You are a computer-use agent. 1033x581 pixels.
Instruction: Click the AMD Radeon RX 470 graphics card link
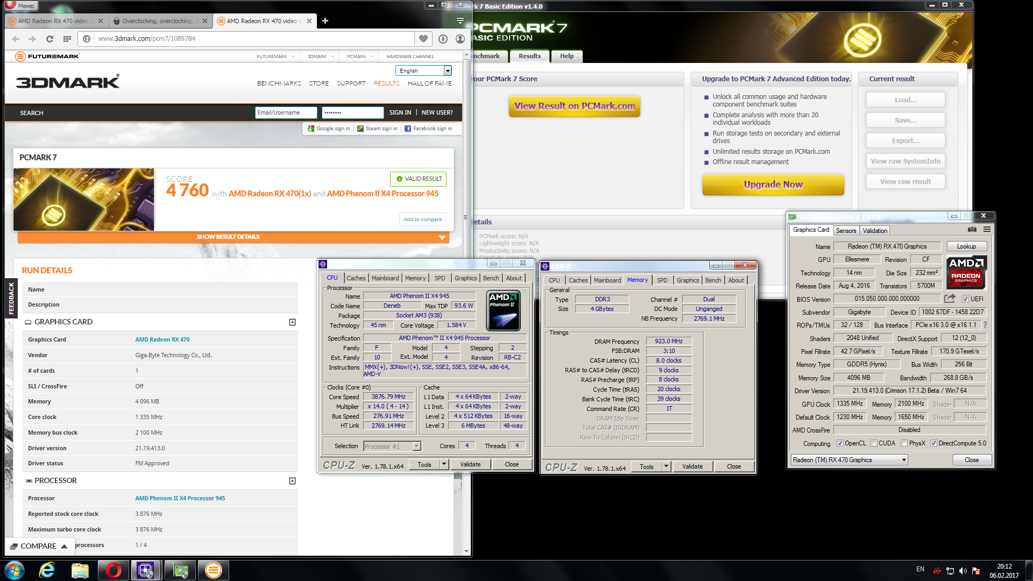pos(162,339)
